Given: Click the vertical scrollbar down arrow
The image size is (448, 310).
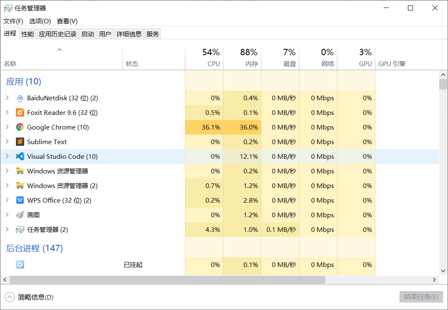Looking at the screenshot, I should coord(443,271).
